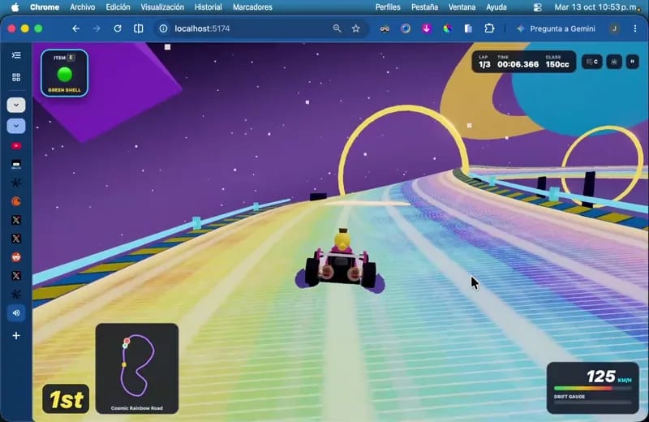Switch to the Reddit tab
The width and height of the screenshot is (649, 422).
point(16,257)
